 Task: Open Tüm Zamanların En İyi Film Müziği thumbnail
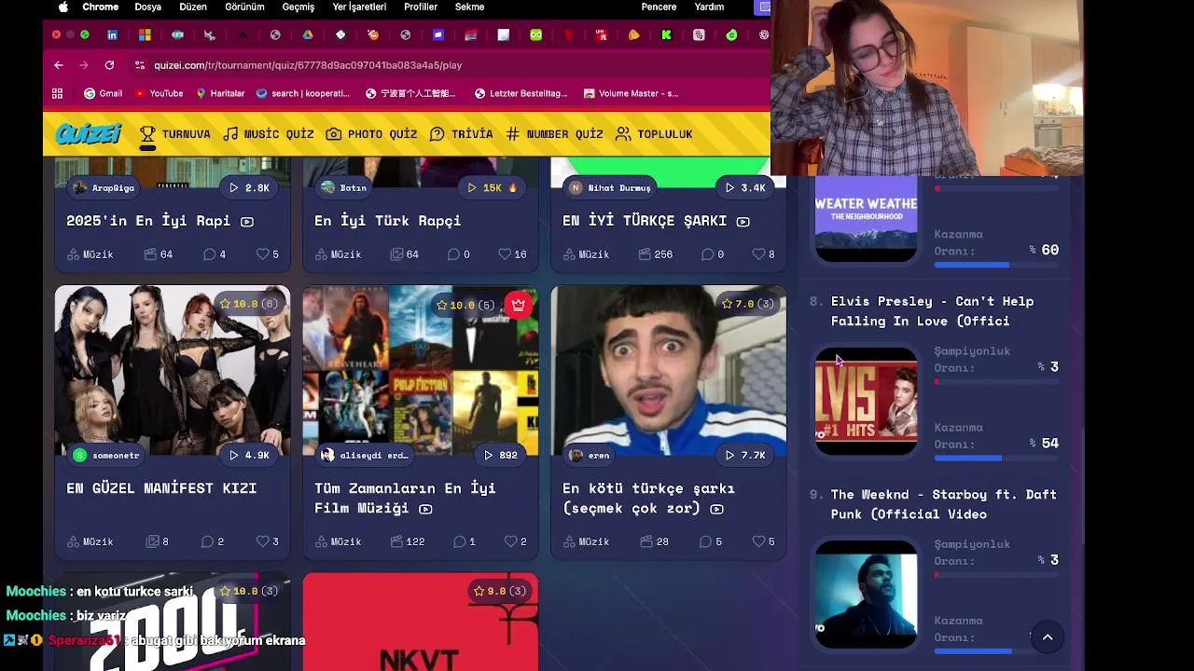pyautogui.click(x=421, y=370)
